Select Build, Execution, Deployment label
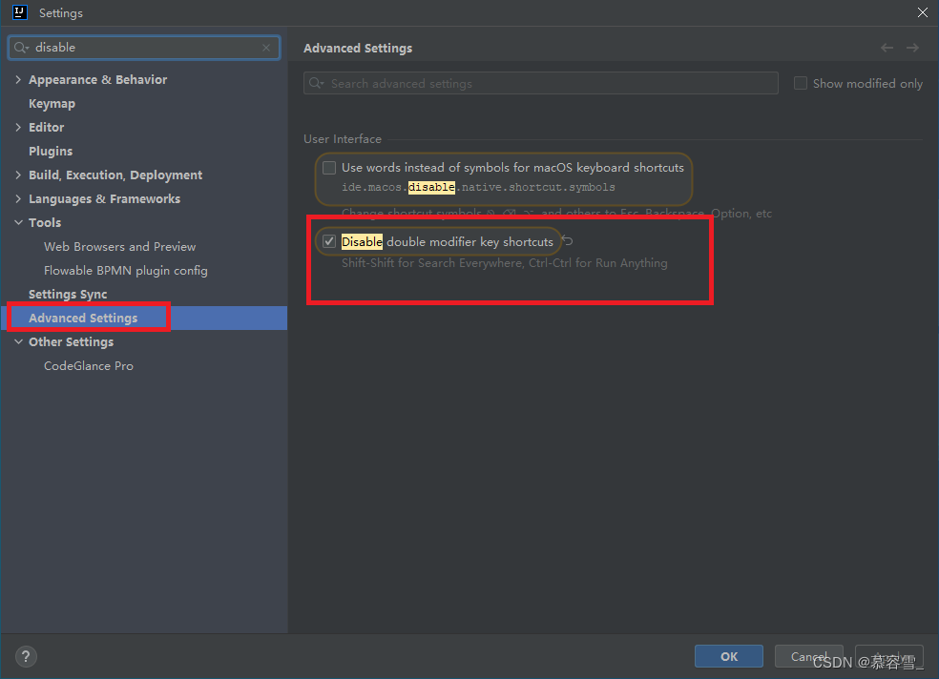Viewport: 939px width, 679px height. coord(115,175)
